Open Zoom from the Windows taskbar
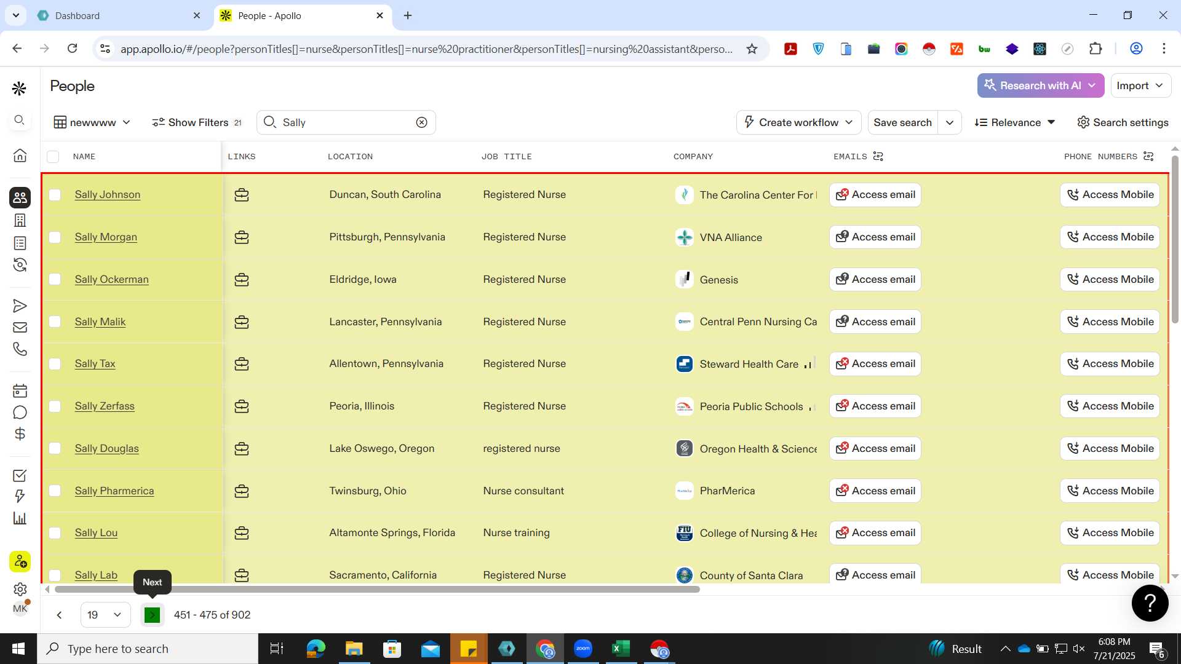The image size is (1181, 664). coord(583,649)
